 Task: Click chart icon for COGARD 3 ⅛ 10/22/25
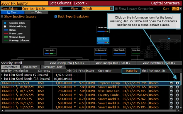[x=171, y=107]
